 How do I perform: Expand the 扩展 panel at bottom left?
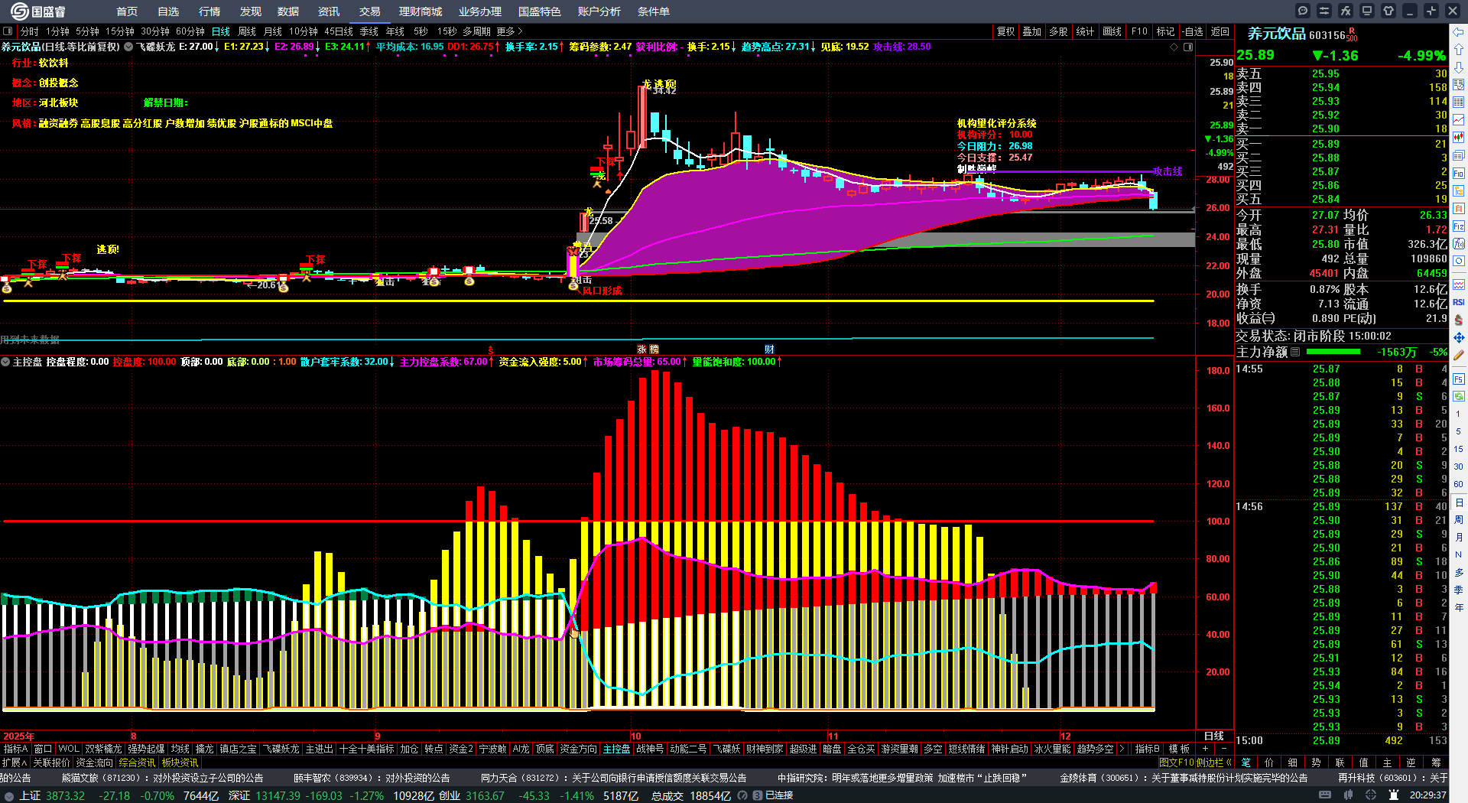(15, 762)
